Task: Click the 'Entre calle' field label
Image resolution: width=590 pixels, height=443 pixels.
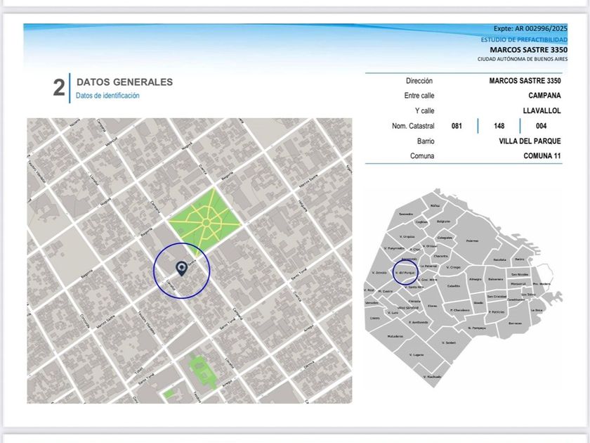Action: pos(419,96)
